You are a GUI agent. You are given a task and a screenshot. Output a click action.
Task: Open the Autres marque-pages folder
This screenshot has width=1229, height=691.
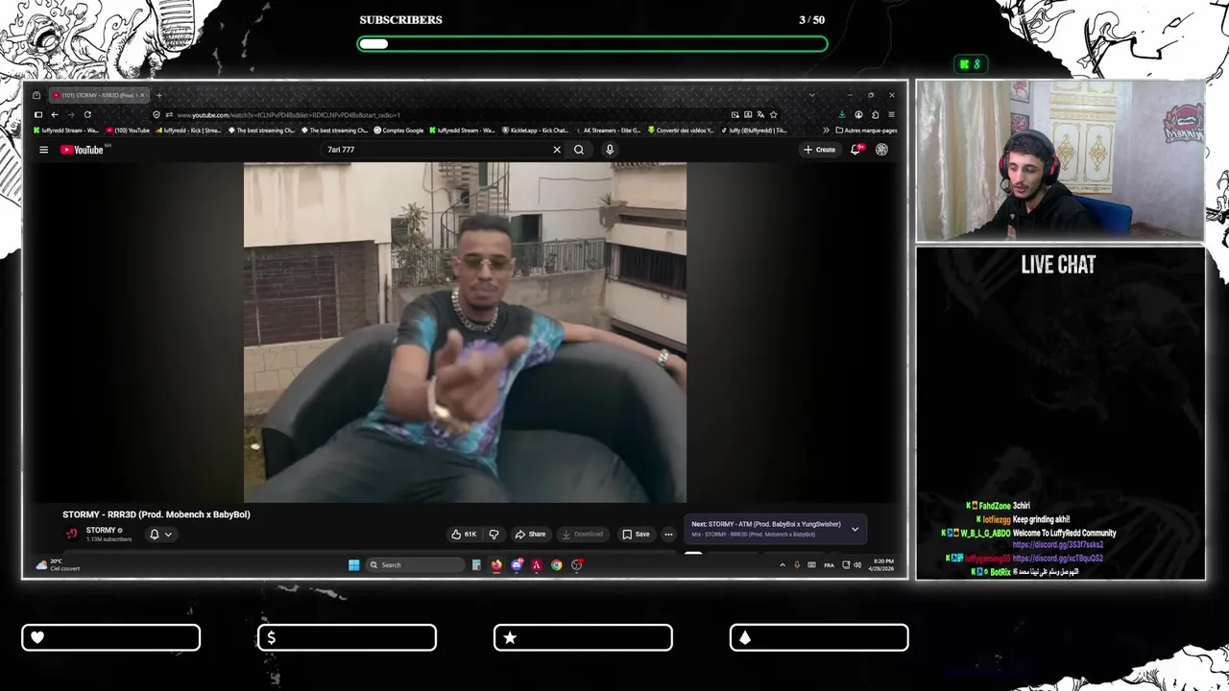point(866,131)
